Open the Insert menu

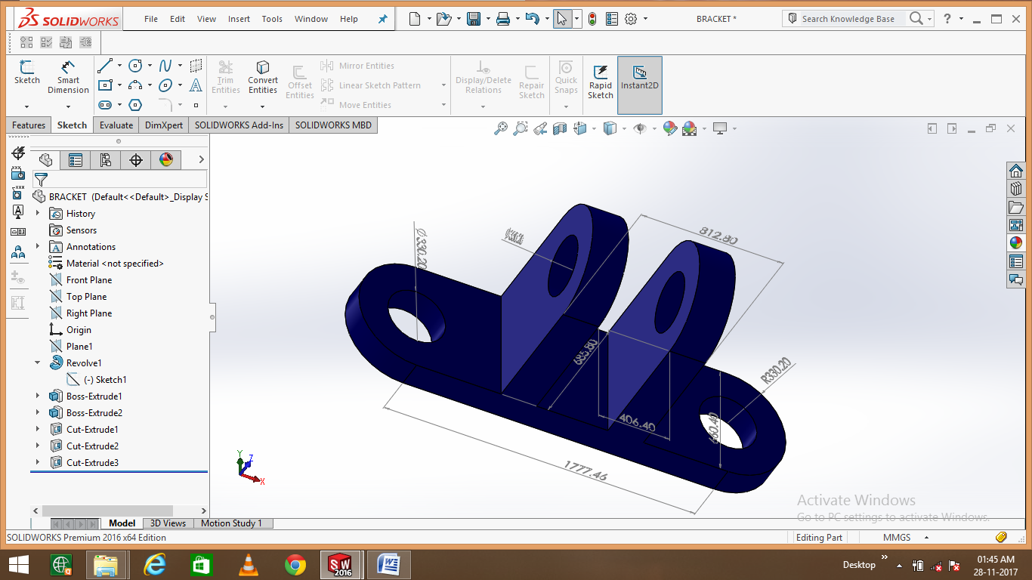tap(239, 19)
